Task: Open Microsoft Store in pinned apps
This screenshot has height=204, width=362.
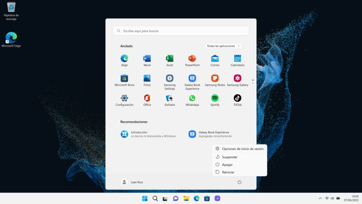Action: (x=124, y=80)
